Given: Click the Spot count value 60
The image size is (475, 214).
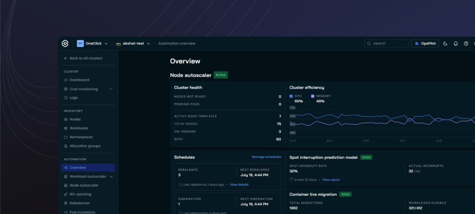Looking at the screenshot, I should coord(278,139).
